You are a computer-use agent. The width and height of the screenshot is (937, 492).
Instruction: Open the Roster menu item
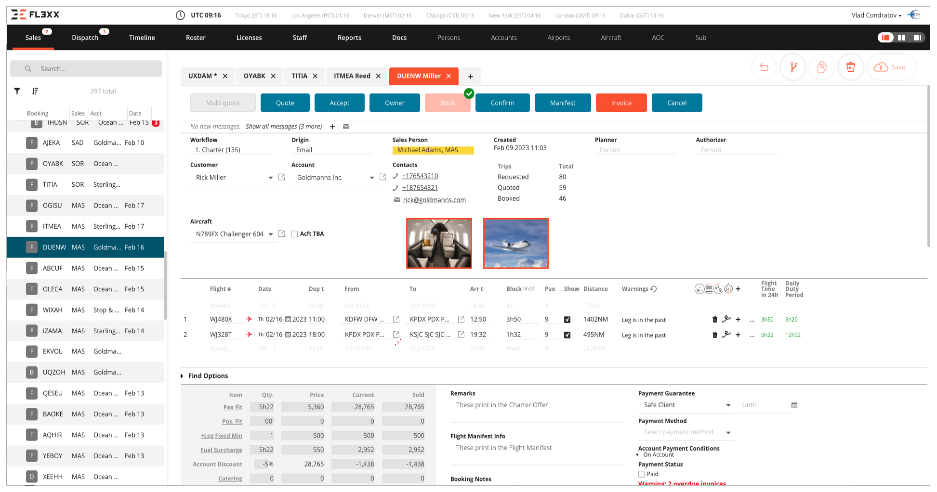[196, 38]
